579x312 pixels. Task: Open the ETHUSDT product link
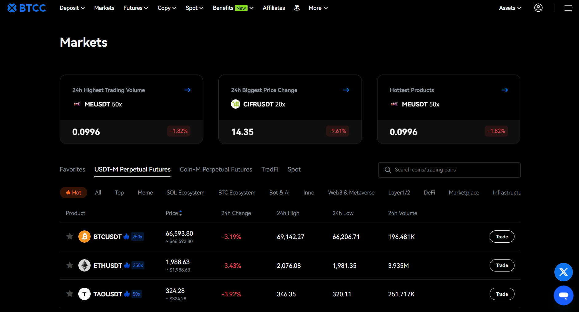[108, 265]
